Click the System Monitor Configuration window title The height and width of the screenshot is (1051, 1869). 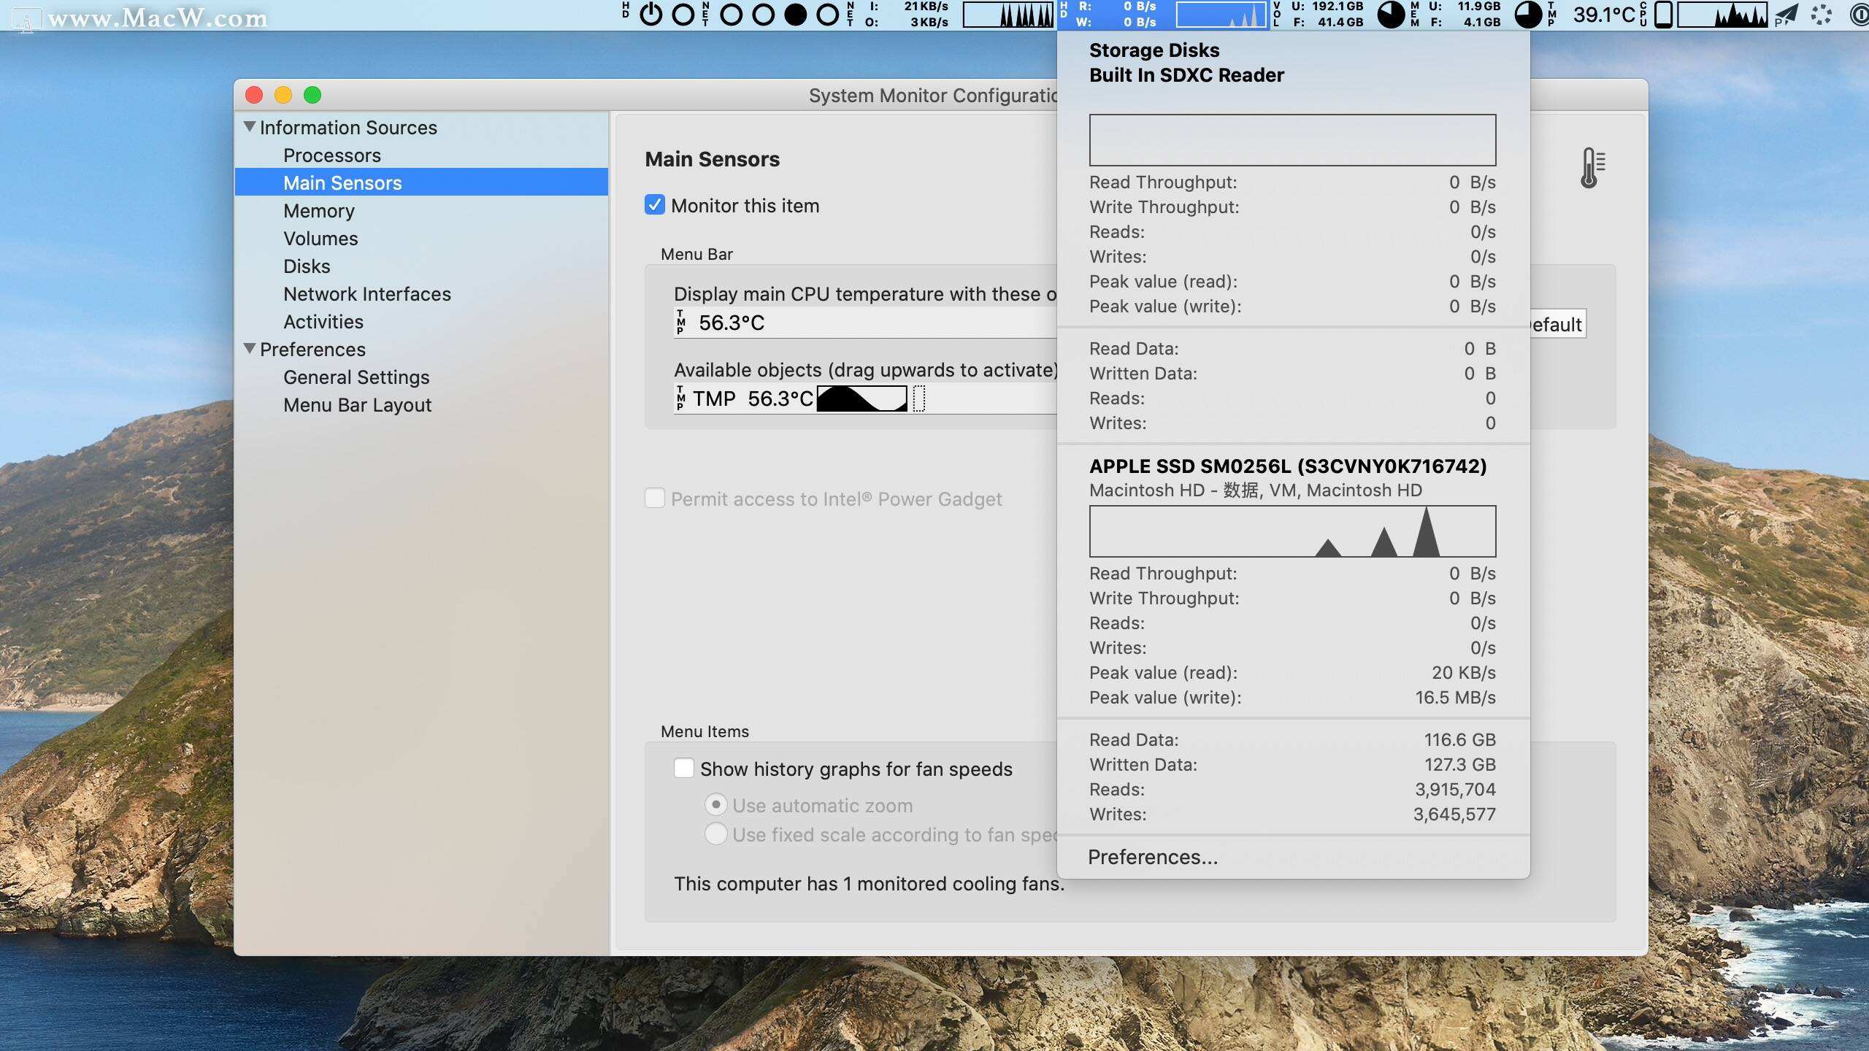(x=933, y=96)
